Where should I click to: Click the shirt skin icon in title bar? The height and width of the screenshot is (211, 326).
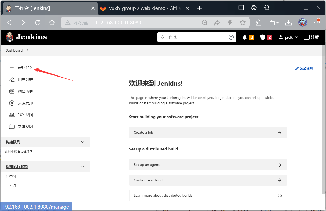(x=266, y=8)
